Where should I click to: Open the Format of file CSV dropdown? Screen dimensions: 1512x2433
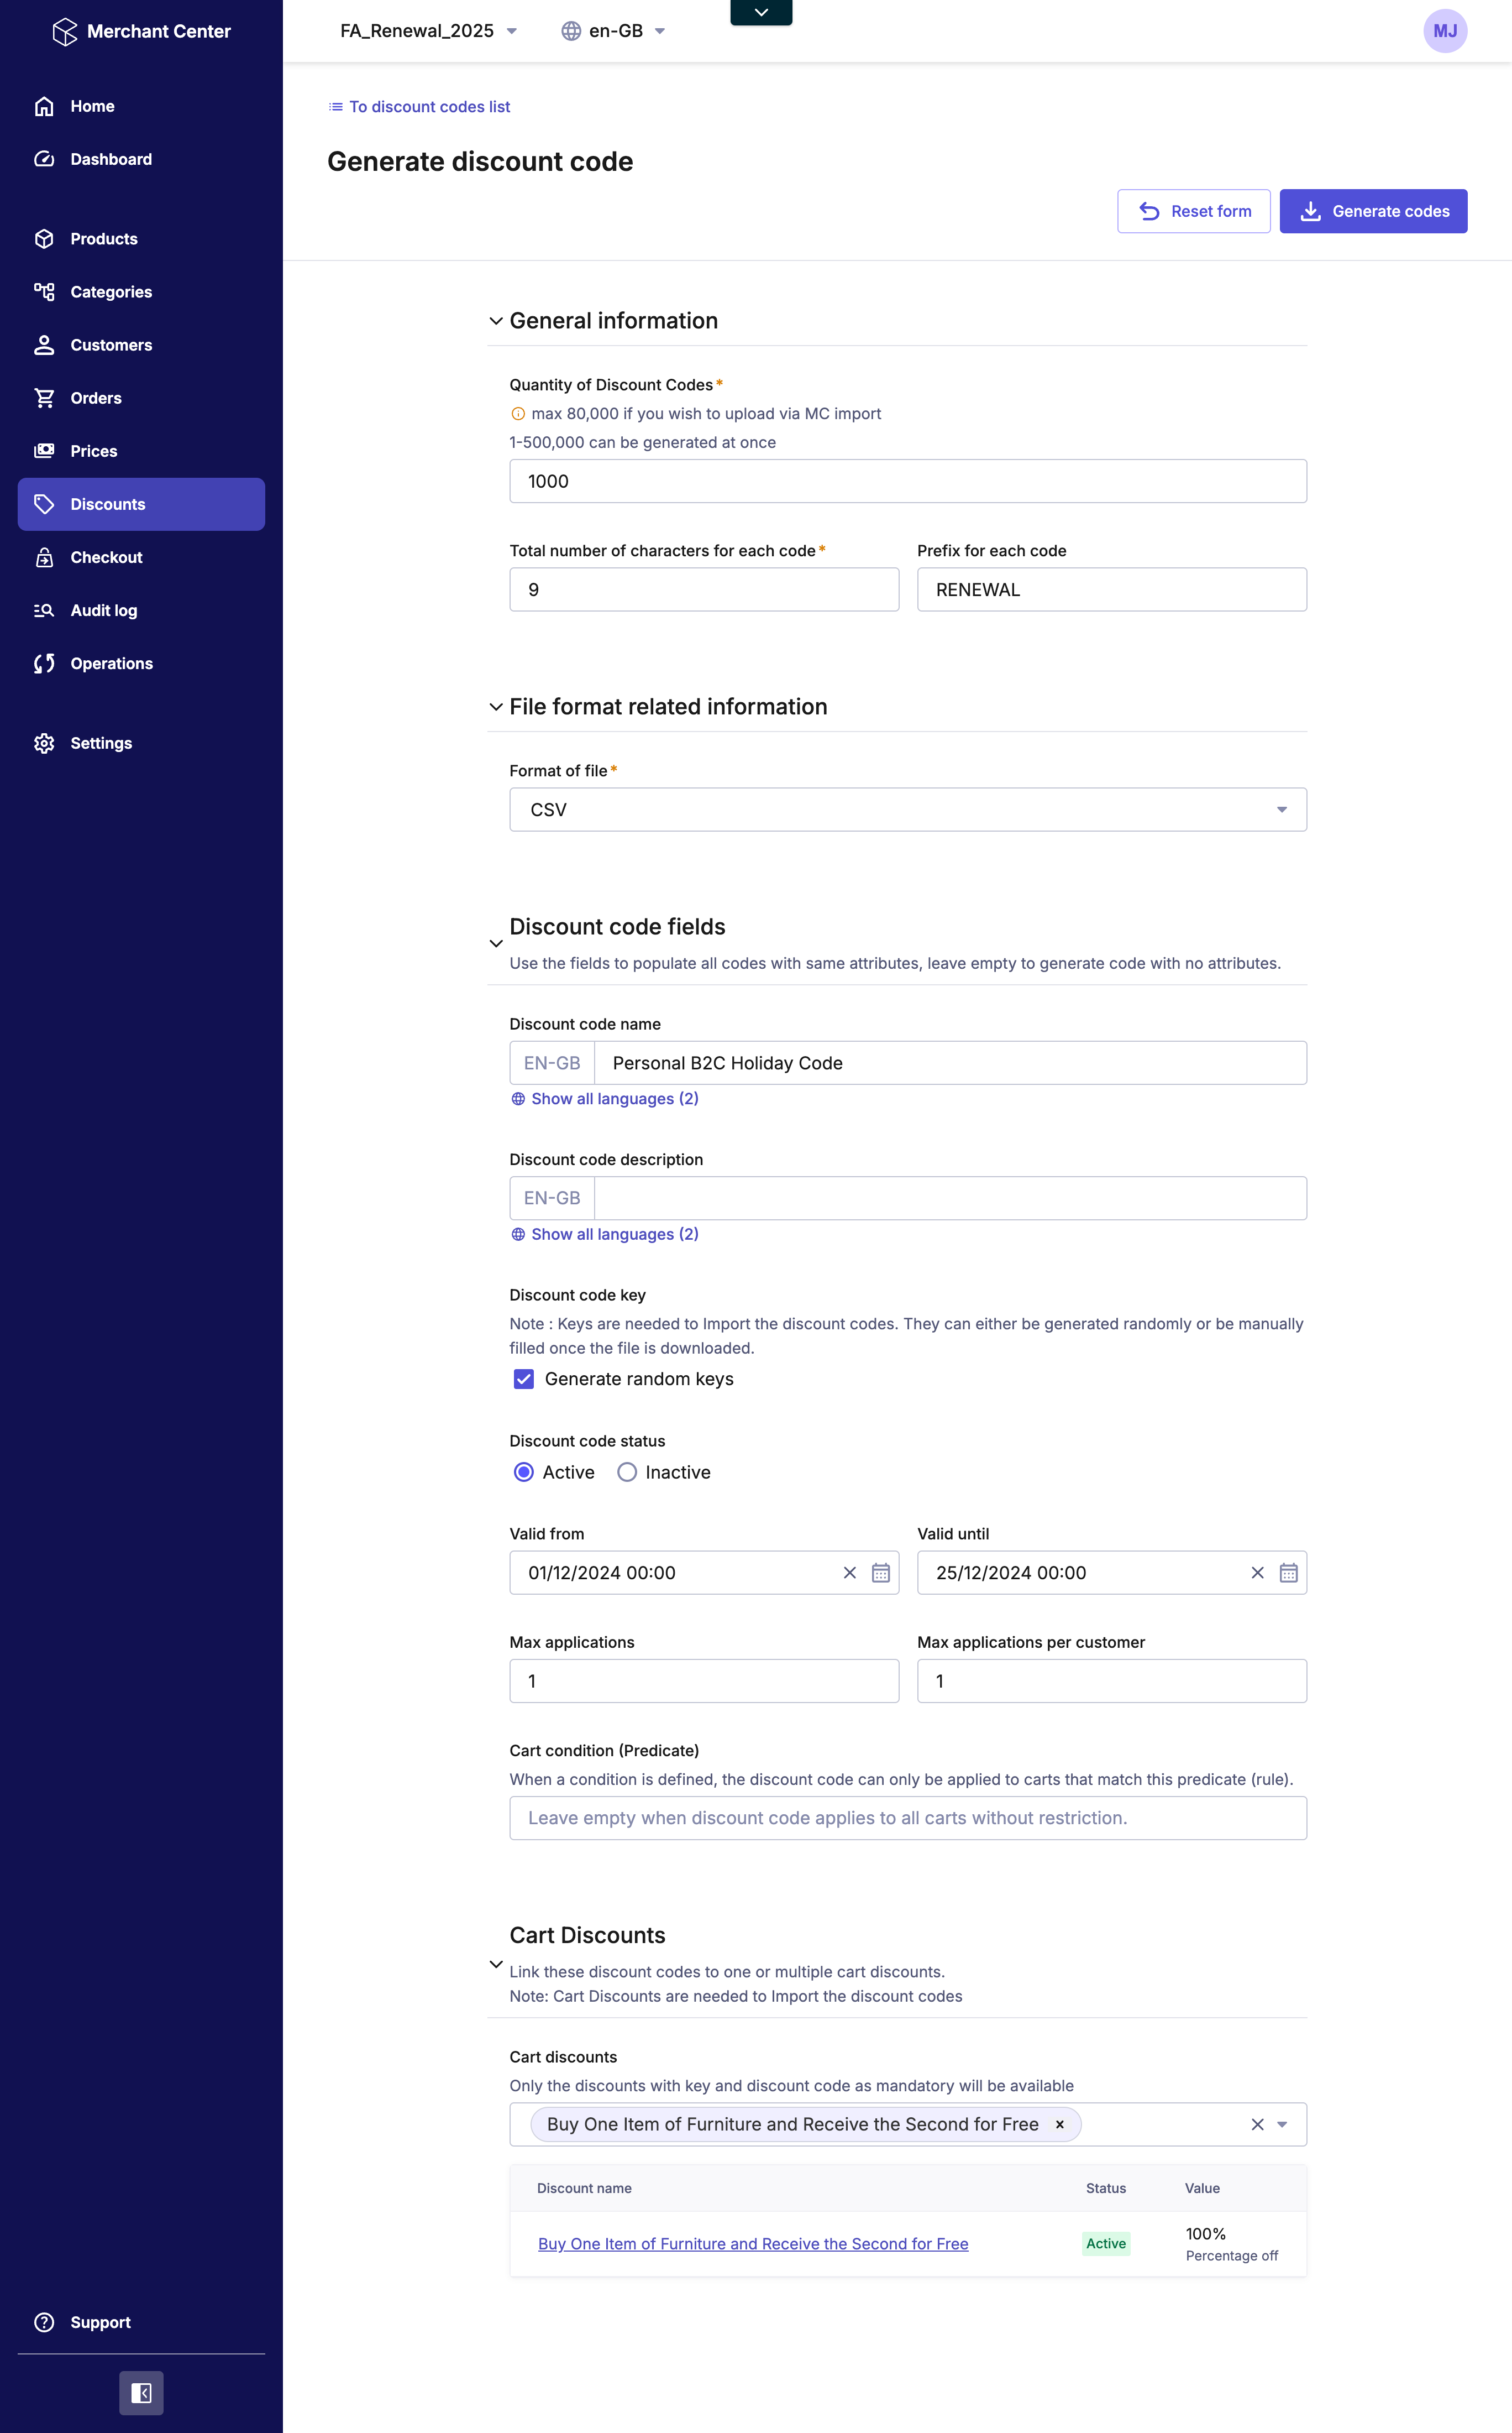tap(907, 810)
